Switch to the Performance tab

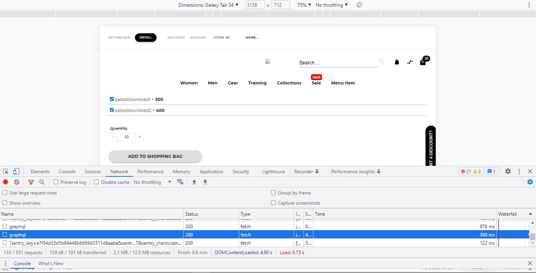click(x=151, y=172)
